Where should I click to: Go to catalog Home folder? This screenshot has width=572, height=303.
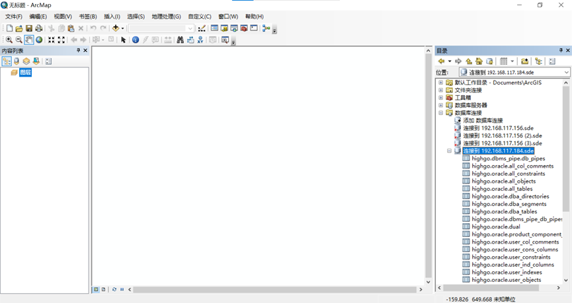point(479,61)
